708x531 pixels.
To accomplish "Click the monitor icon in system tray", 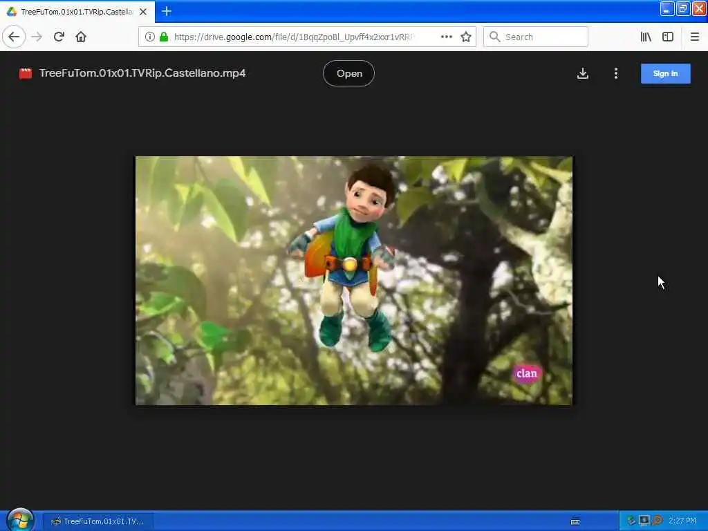I will coord(644,521).
